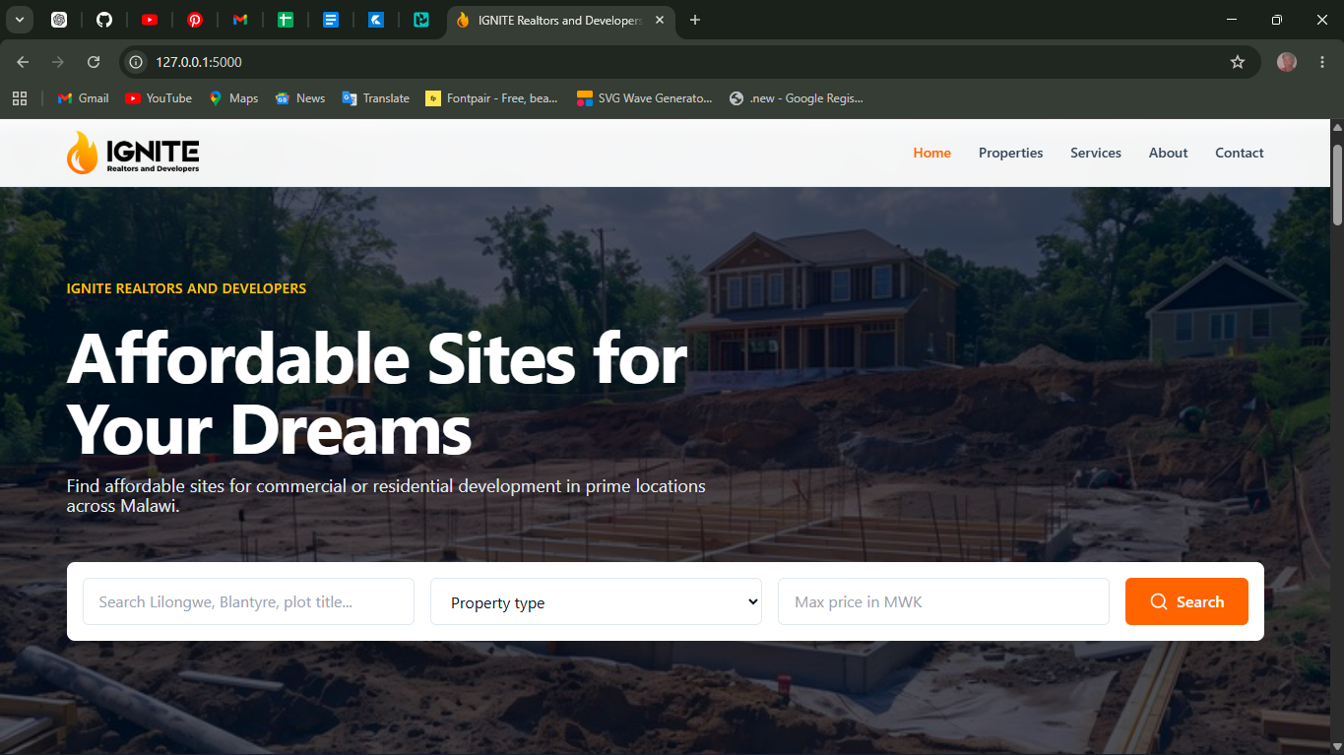Viewport: 1344px width, 755px height.
Task: Open the YouTube bookmark
Action: [x=159, y=98]
